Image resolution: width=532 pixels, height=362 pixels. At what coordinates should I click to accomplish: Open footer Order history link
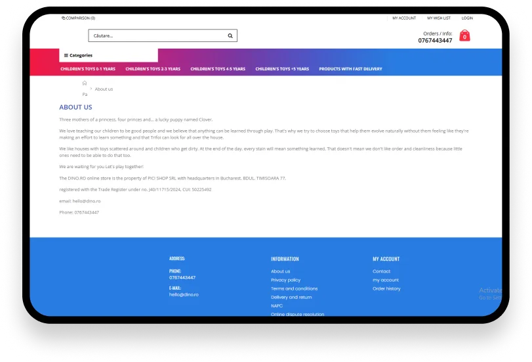pos(386,288)
